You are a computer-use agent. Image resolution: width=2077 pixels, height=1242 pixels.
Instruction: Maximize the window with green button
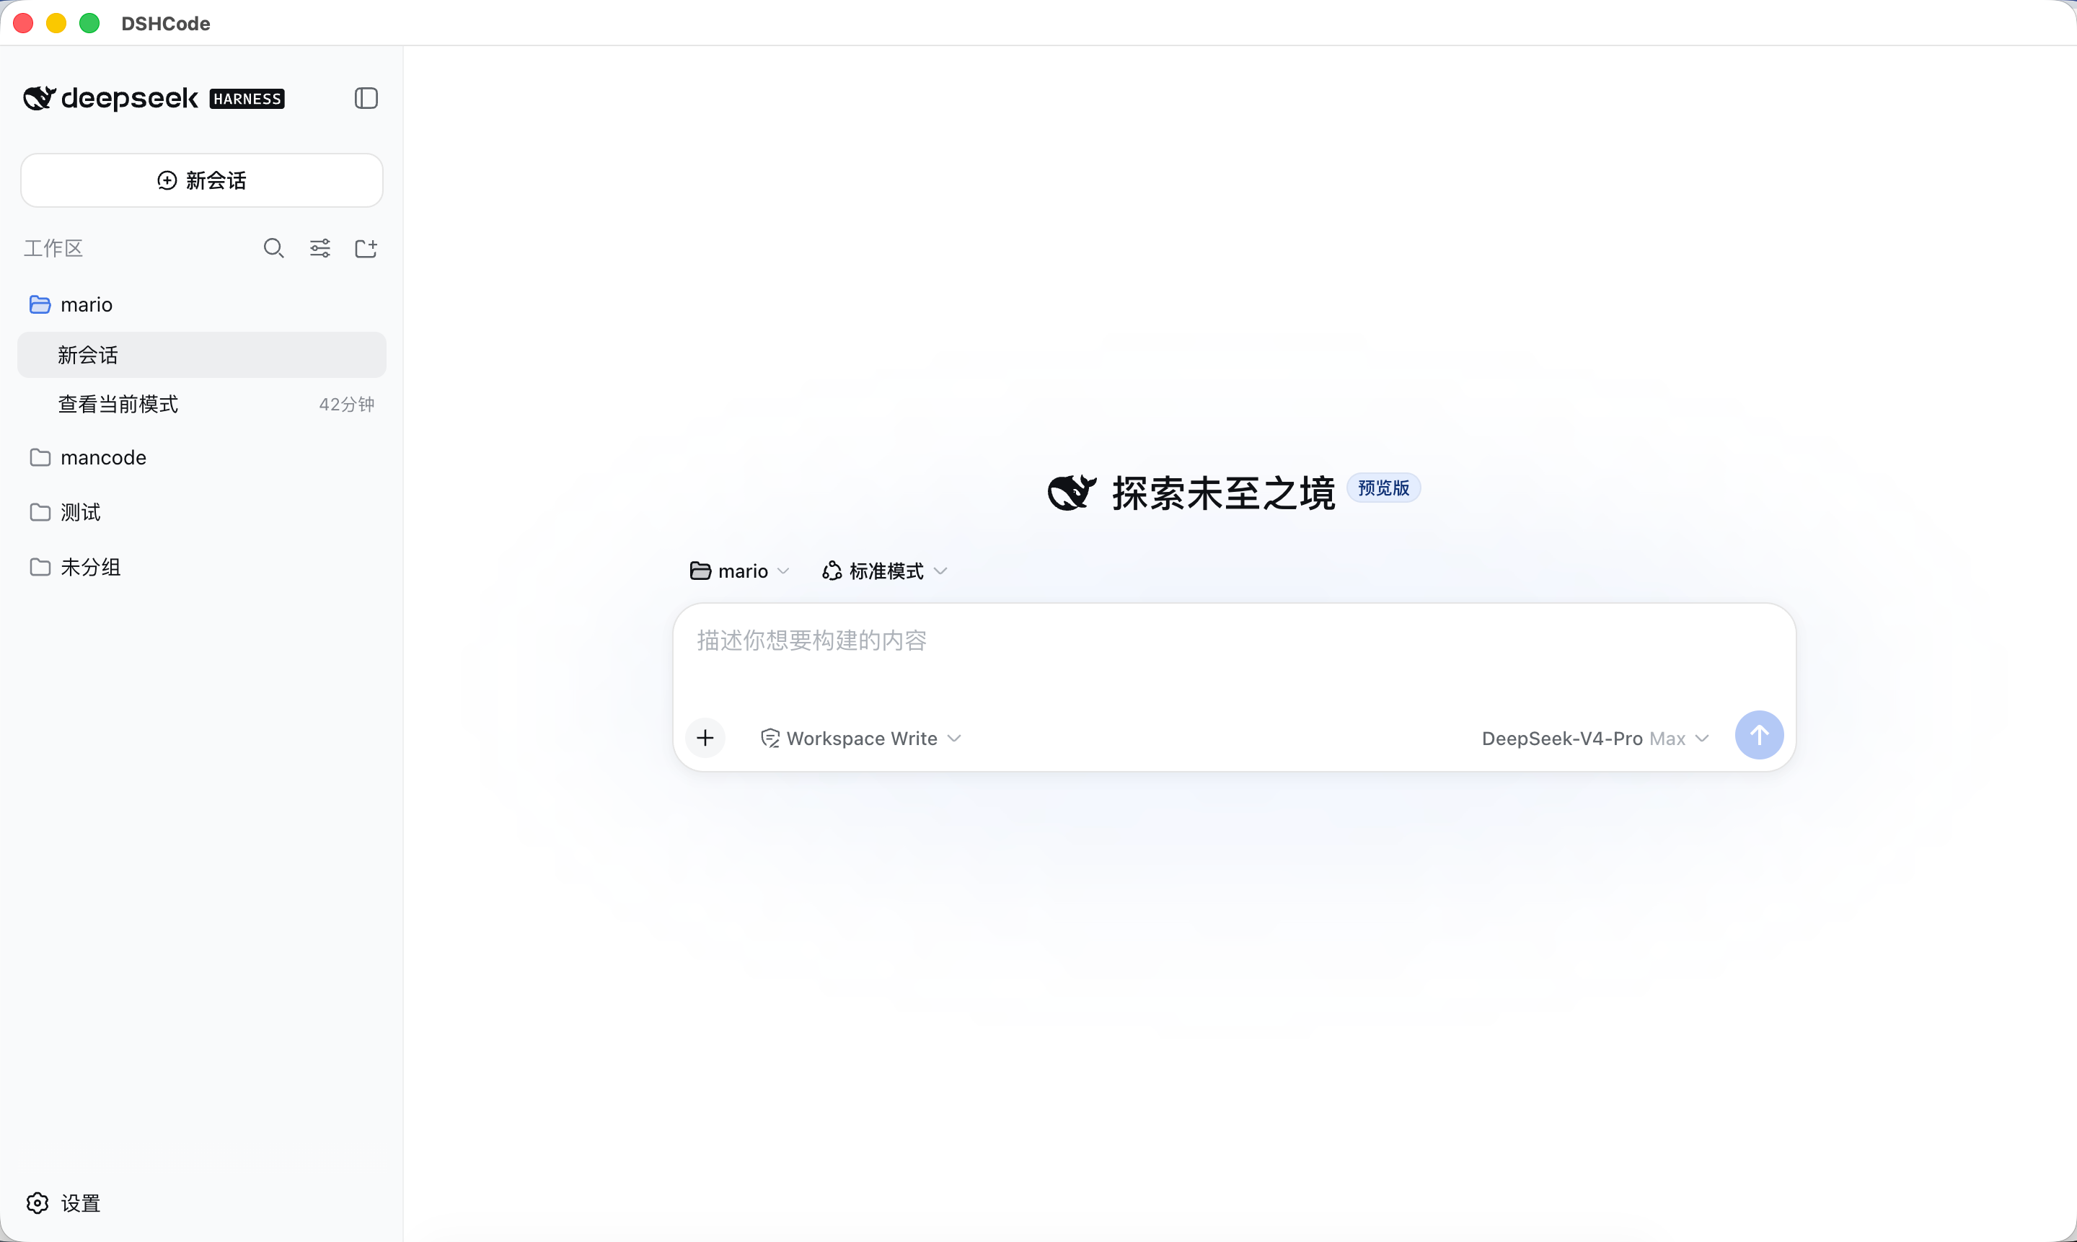pos(89,23)
